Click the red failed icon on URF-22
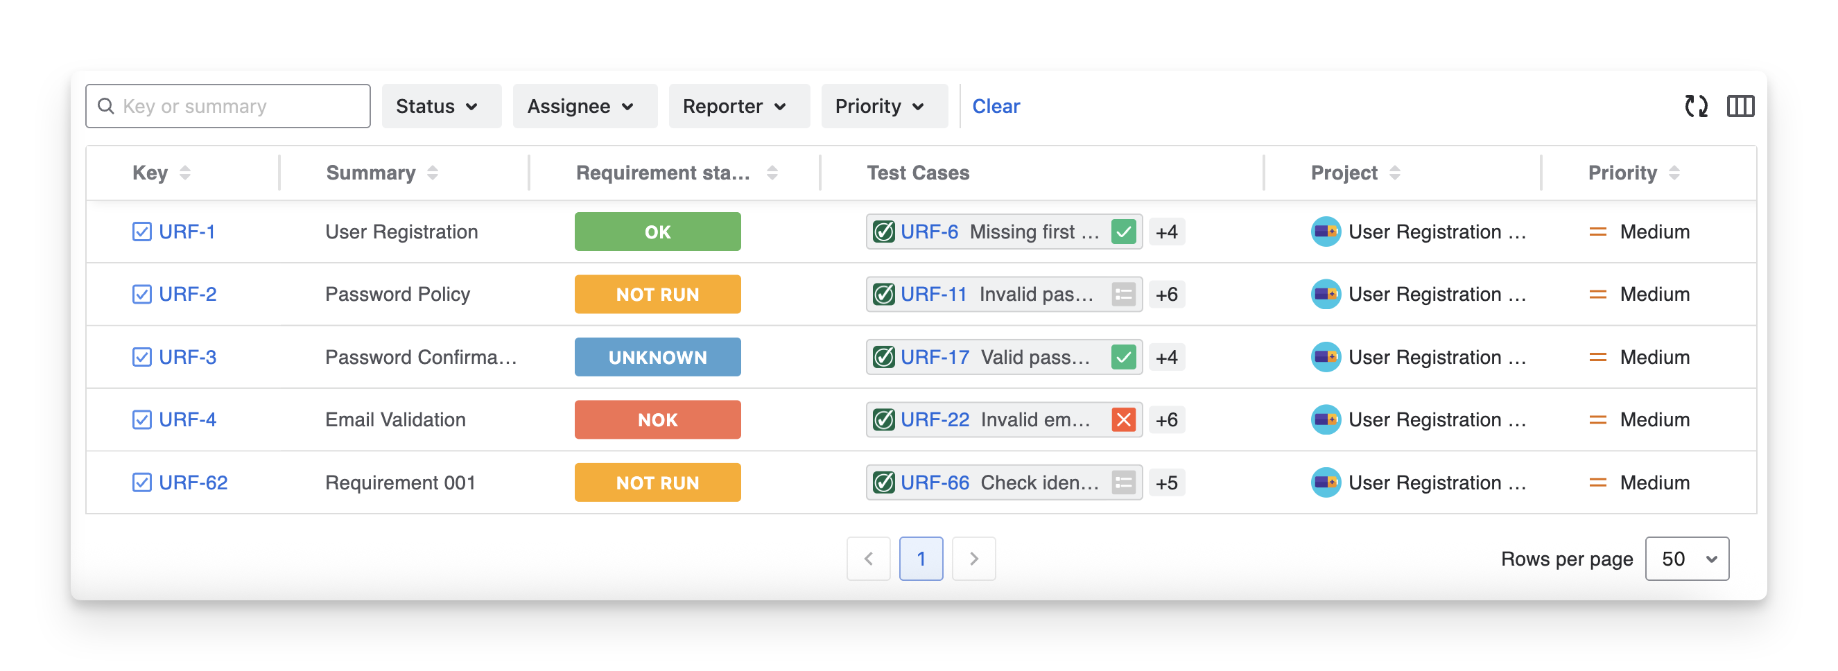The width and height of the screenshot is (1838, 671). click(1123, 420)
